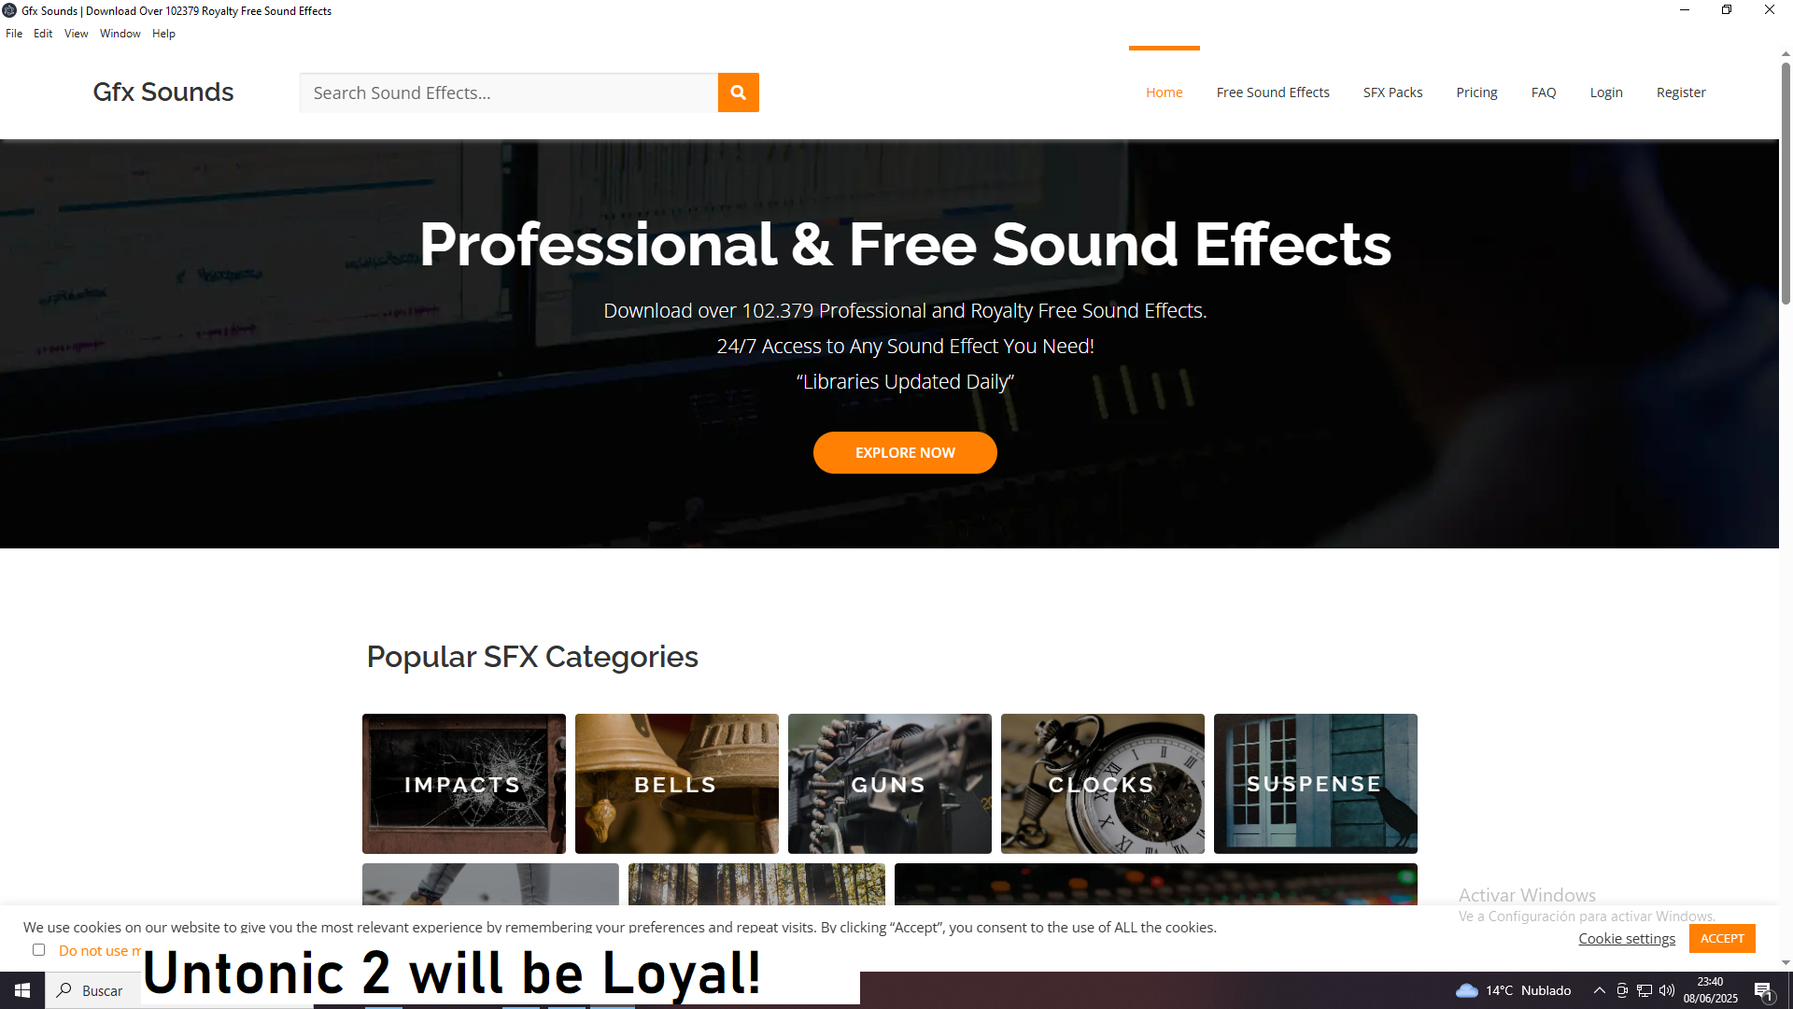
Task: Open the volume speaker tray icon
Action: coord(1667,990)
